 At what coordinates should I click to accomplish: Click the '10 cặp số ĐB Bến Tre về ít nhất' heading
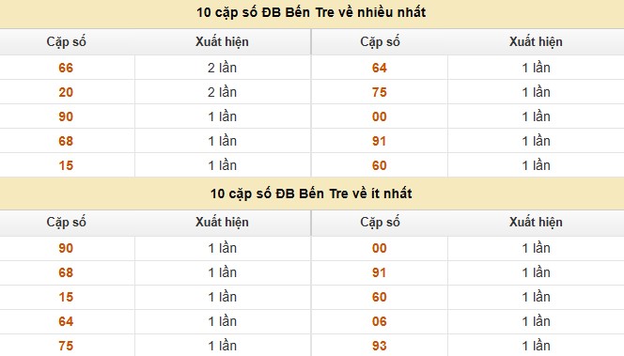[x=311, y=193]
